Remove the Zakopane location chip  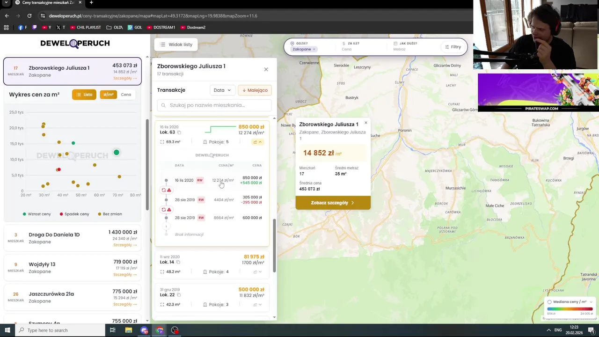coord(314,49)
